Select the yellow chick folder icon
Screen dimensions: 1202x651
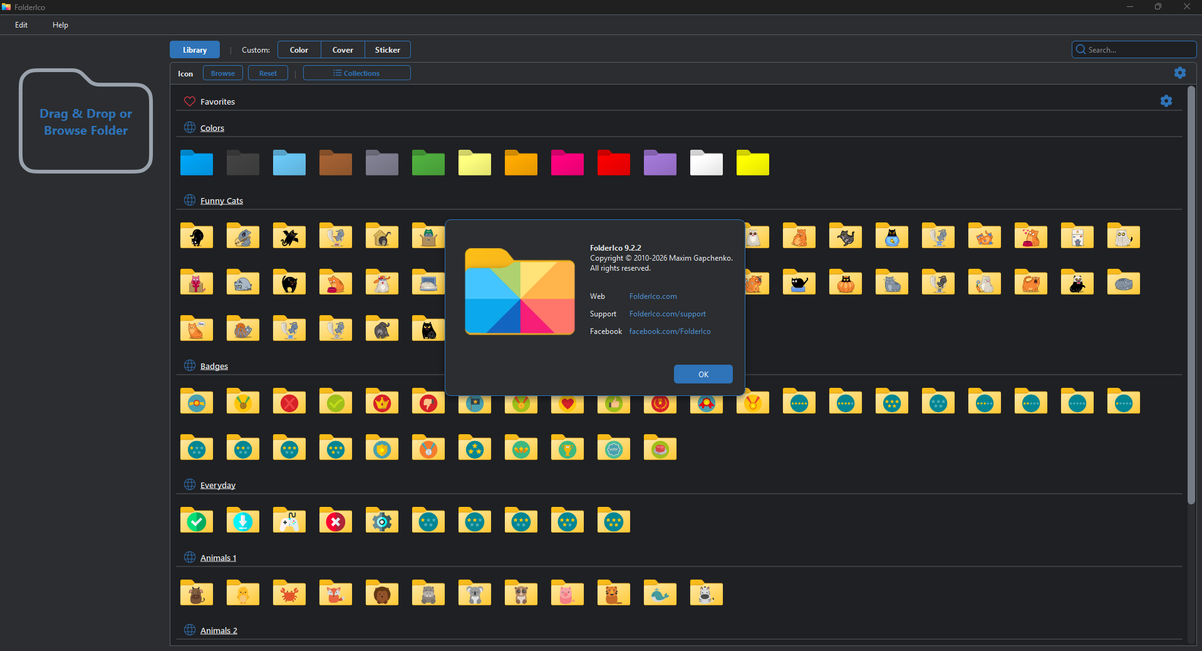pyautogui.click(x=243, y=593)
